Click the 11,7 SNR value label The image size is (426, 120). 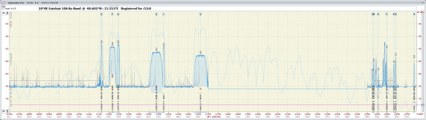click(x=396, y=54)
